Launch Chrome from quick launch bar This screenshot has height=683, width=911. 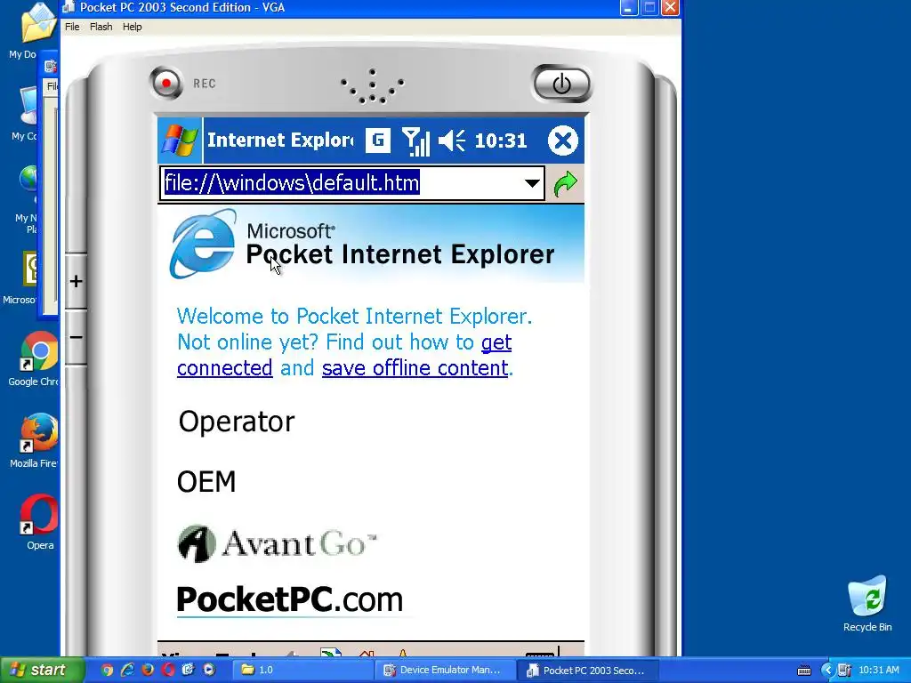[107, 670]
